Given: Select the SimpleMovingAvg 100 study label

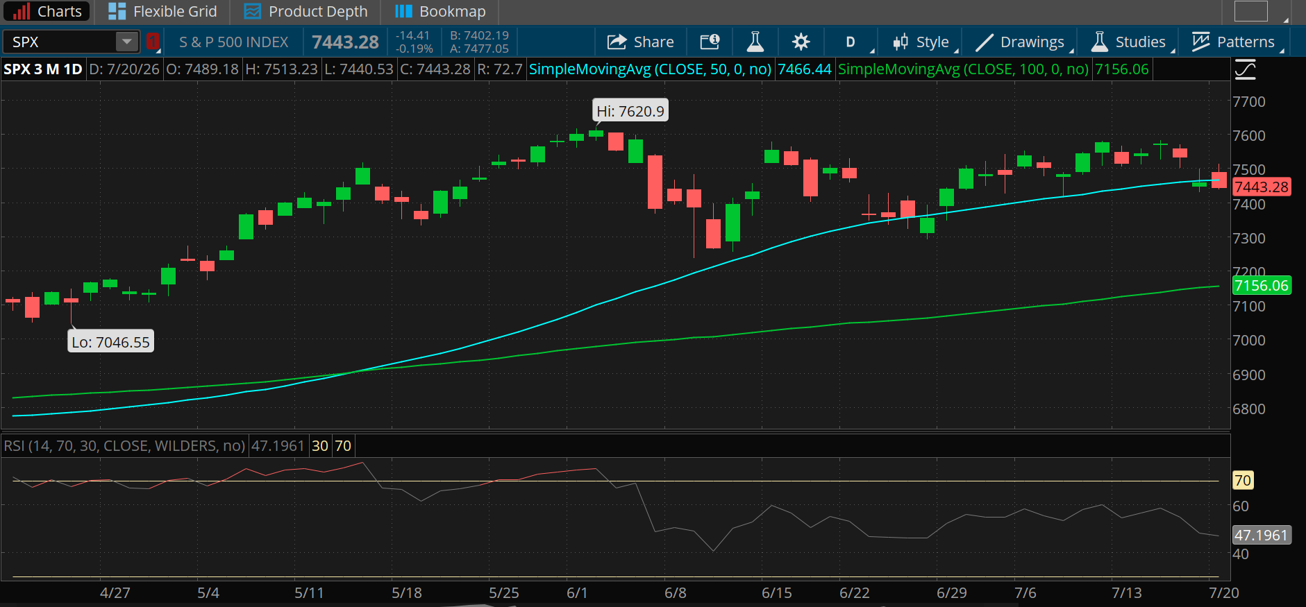Looking at the screenshot, I should click(x=963, y=69).
